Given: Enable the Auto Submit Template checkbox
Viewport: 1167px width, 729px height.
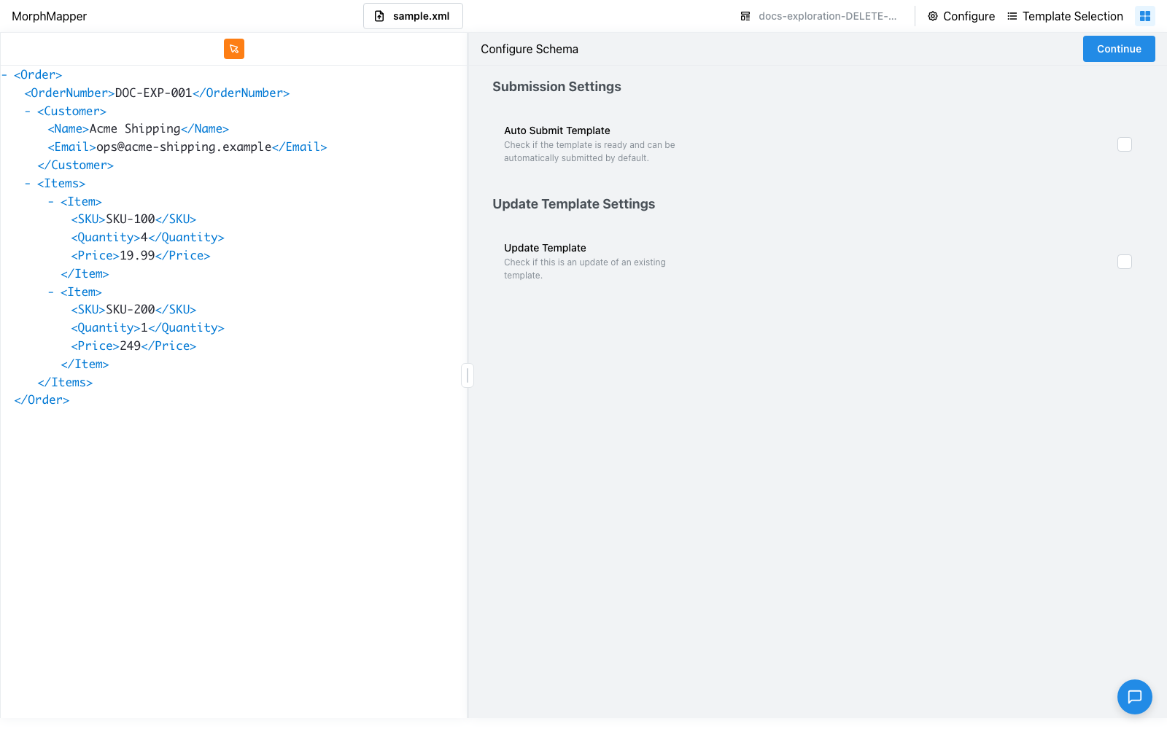Looking at the screenshot, I should pyautogui.click(x=1125, y=144).
